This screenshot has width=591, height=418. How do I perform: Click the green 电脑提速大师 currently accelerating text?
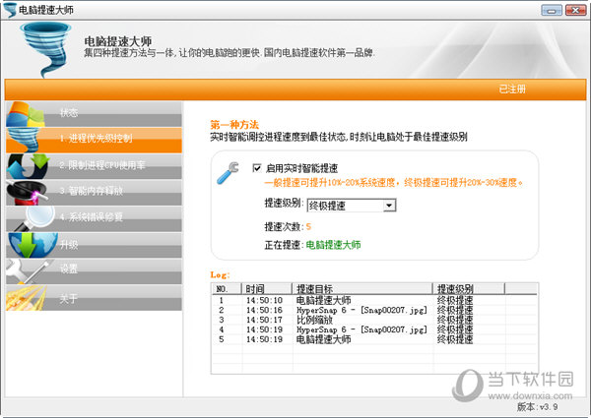[333, 245]
